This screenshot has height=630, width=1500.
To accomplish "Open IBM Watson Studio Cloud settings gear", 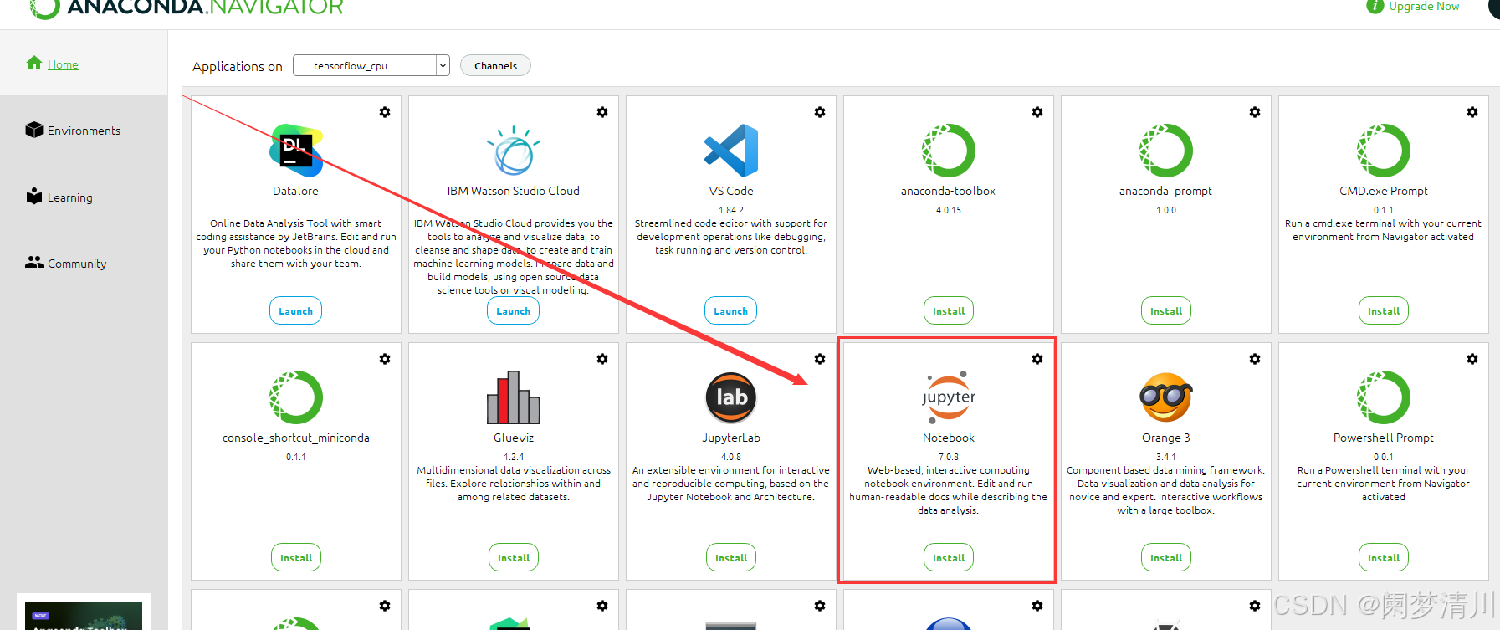I will [x=602, y=112].
